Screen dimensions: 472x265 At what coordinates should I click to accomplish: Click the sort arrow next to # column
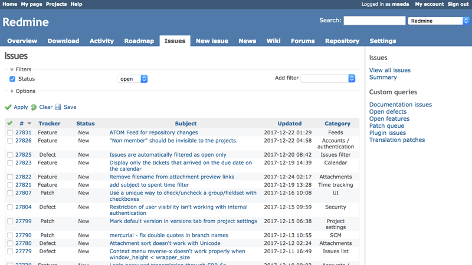click(29, 123)
